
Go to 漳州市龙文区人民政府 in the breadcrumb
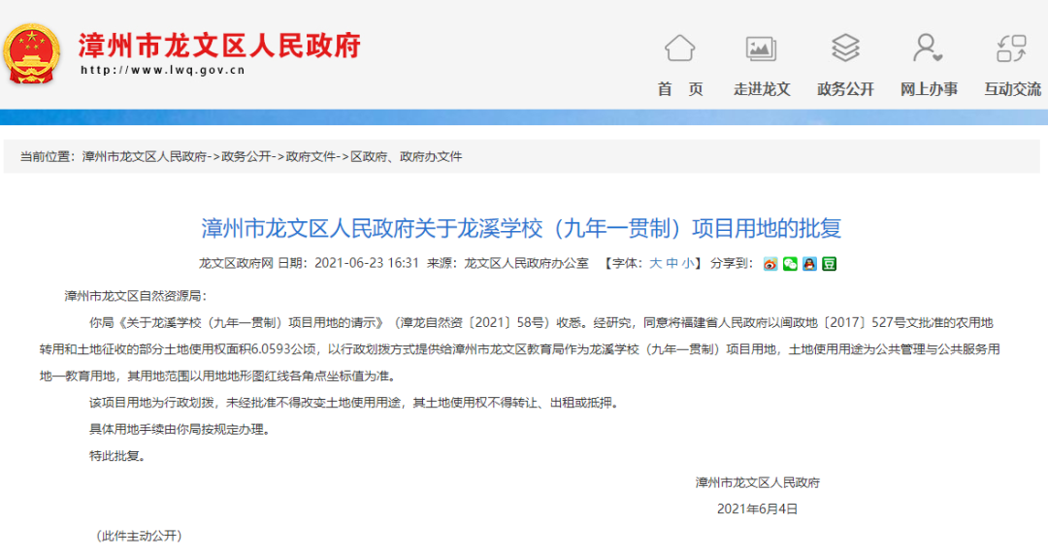point(145,156)
